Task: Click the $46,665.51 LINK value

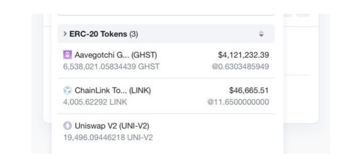Action: point(249,90)
